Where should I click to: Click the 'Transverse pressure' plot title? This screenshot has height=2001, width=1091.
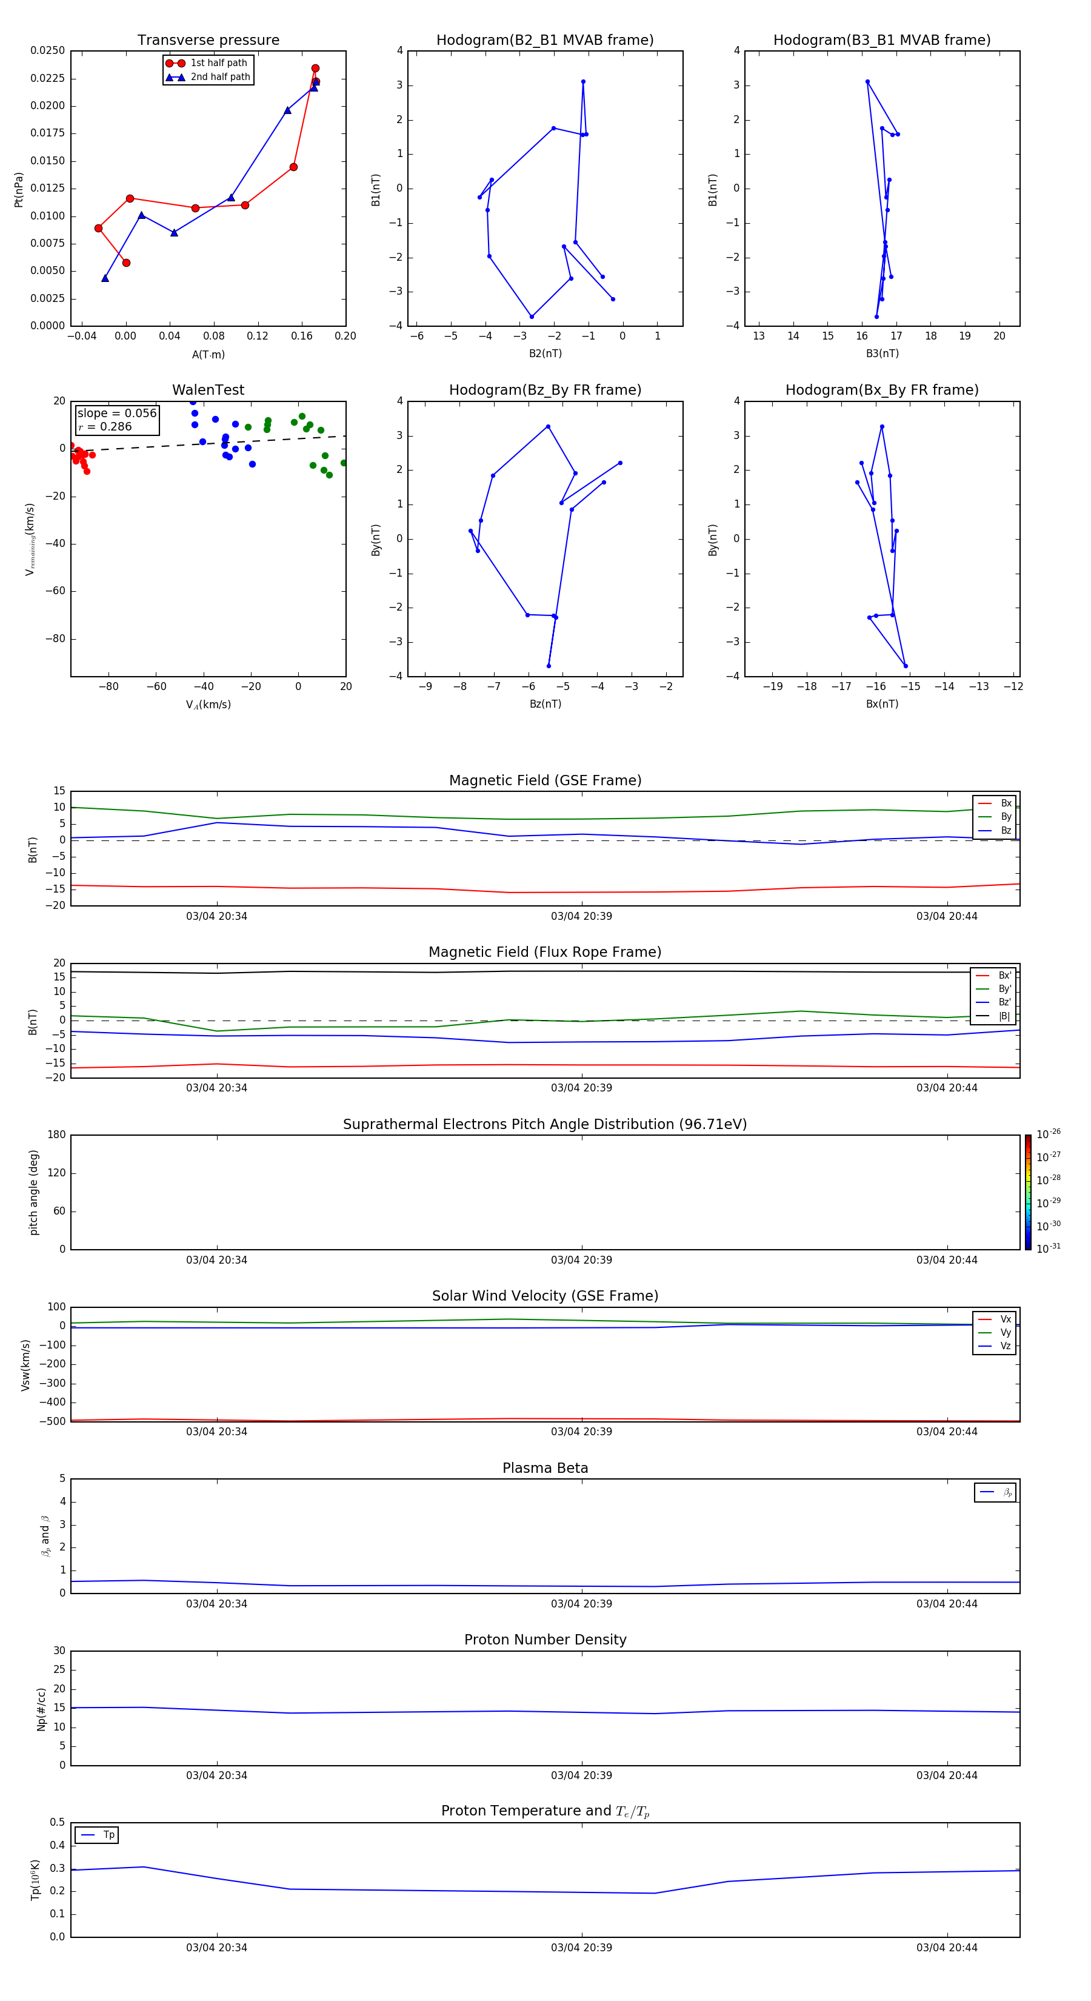point(208,41)
